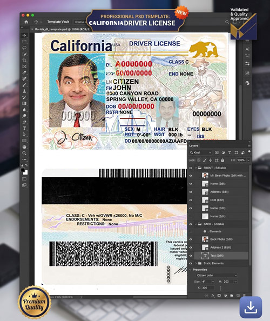Hide the Address (Edit) layer
Image resolution: width=270 pixels, height=321 pixels.
pos(191,192)
